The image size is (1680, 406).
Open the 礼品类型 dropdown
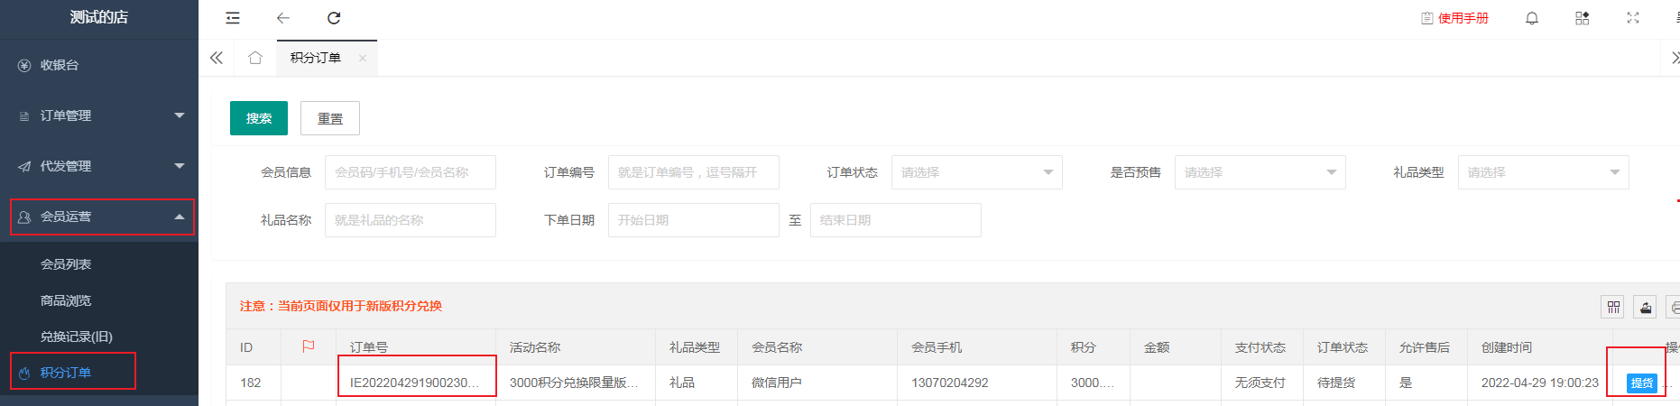1544,172
